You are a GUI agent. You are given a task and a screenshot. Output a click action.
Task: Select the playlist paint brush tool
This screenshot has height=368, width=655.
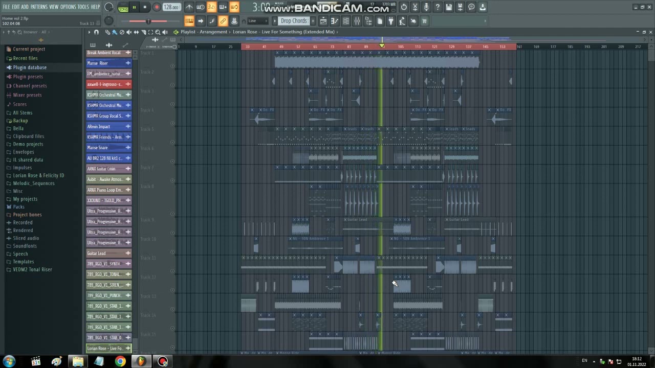[115, 32]
